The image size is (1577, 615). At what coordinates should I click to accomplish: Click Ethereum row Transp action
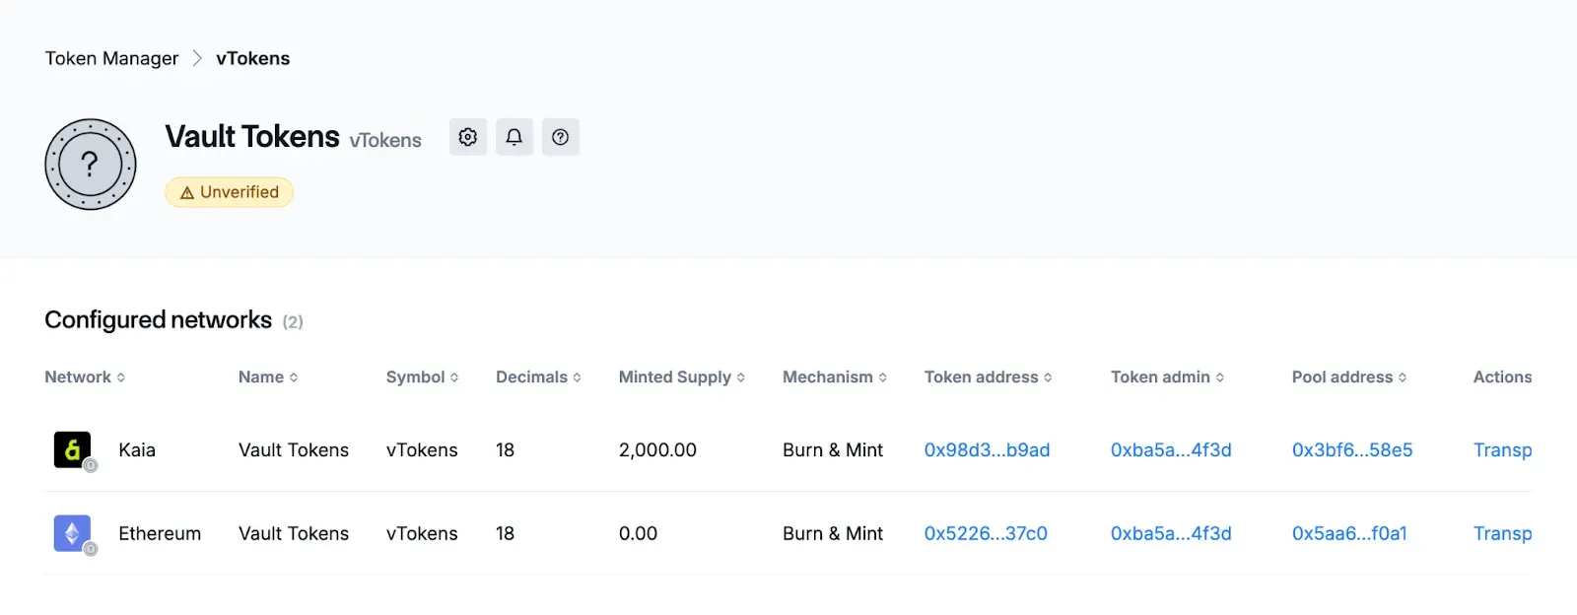[x=1502, y=533]
